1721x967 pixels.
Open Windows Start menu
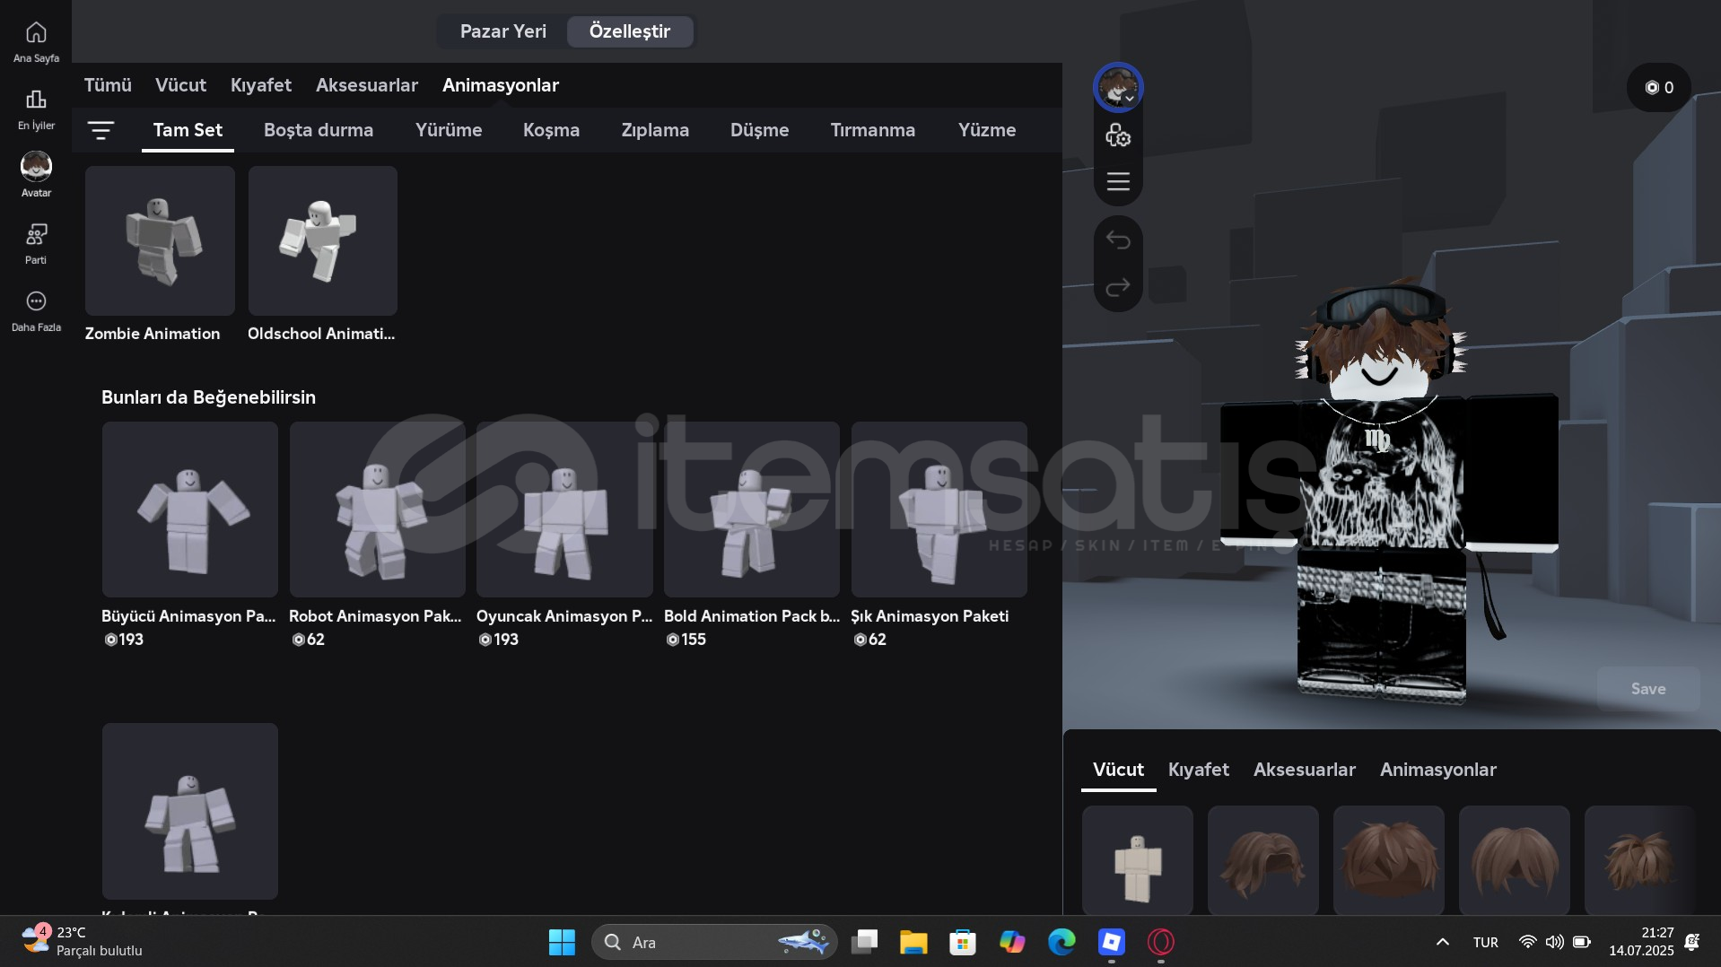(562, 942)
